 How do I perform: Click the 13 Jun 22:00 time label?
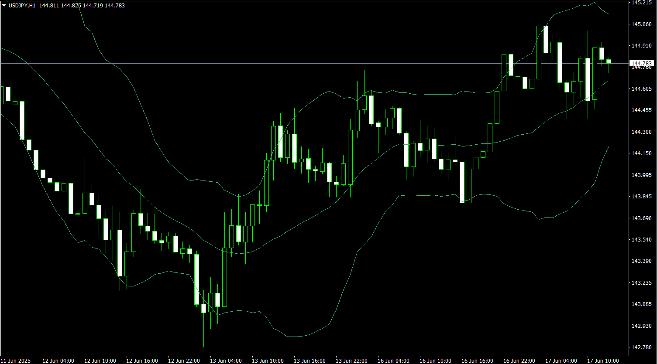pyautogui.click(x=351, y=361)
